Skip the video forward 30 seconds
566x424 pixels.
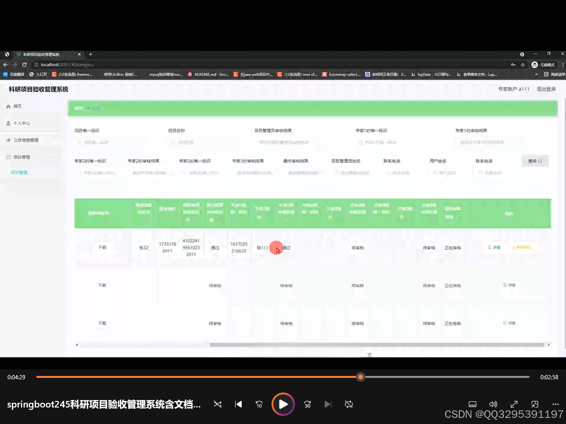(x=307, y=404)
